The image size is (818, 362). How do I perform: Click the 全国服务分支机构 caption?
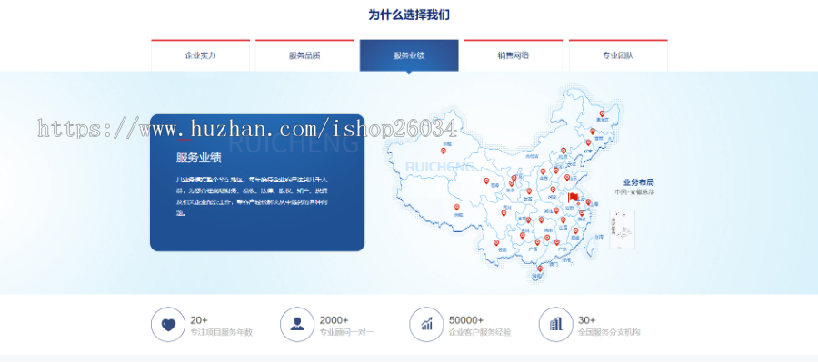(609, 332)
